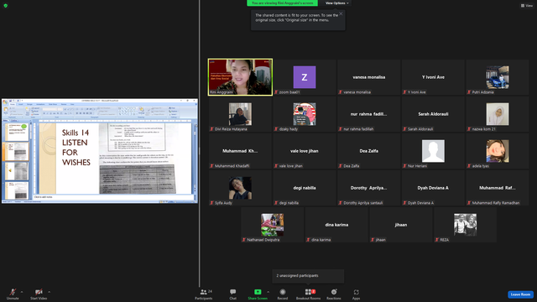Select the adela tyas participant tile
The width and height of the screenshot is (537, 302).
(x=498, y=151)
